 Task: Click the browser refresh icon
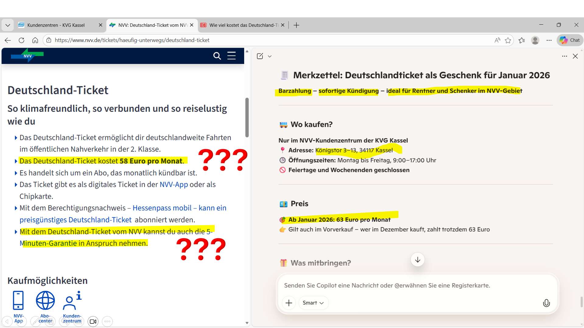[21, 40]
